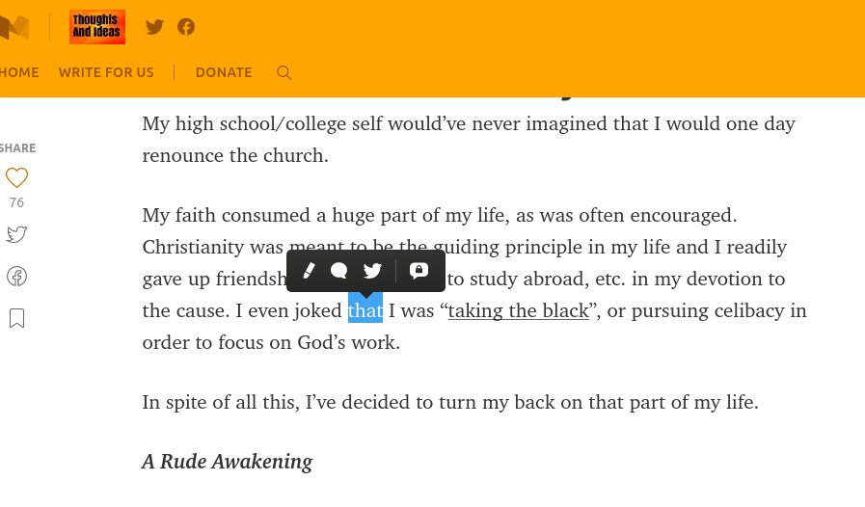Open the WRITE FOR US page
This screenshot has width=865, height=507.
pos(106,72)
